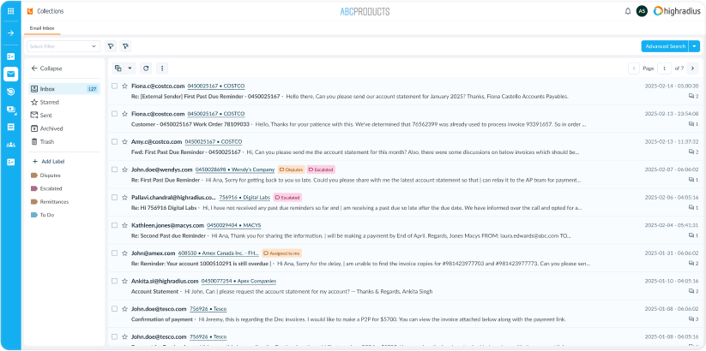This screenshot has height=351, width=706.
Task: Open the customers group icon in left rail
Action: pos(11,145)
